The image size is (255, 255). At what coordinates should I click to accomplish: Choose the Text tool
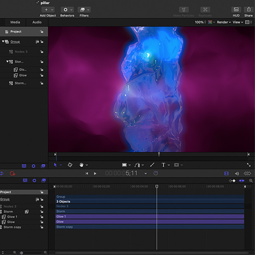tap(164, 165)
